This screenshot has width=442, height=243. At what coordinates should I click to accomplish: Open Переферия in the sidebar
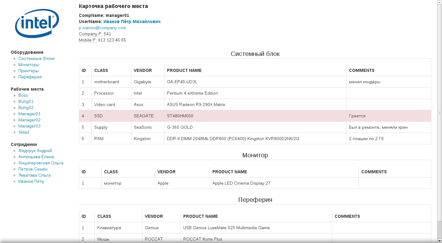(x=30, y=77)
